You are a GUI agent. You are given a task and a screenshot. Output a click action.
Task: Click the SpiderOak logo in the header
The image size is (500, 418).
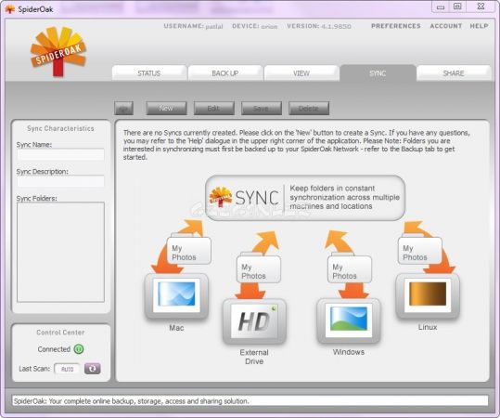pyautogui.click(x=58, y=51)
